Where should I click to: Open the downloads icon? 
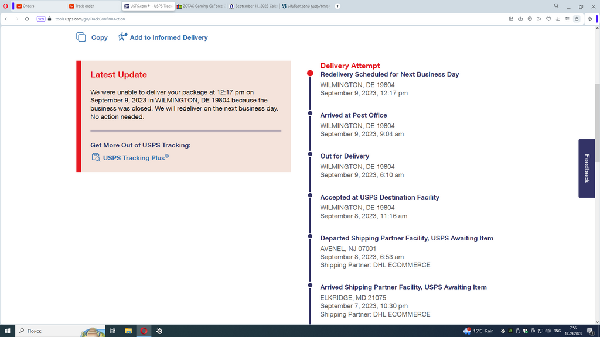point(558,19)
